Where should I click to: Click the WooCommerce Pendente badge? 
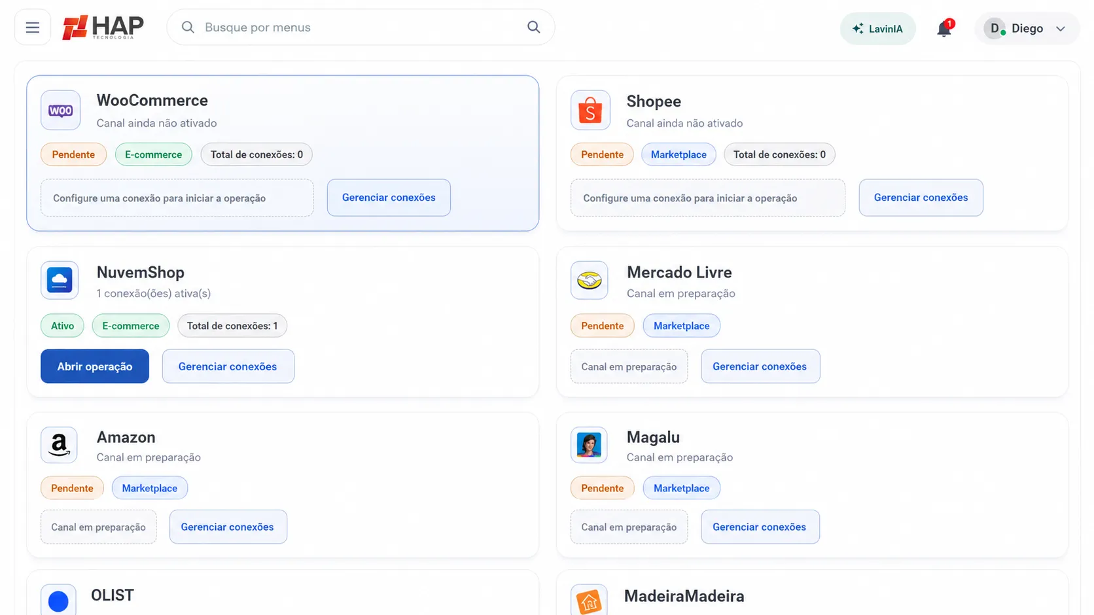click(x=73, y=154)
